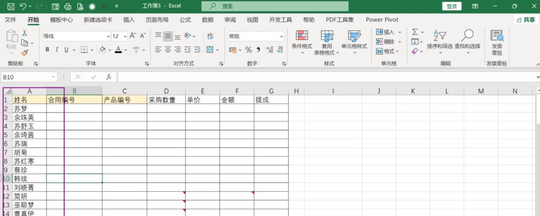Viewport: 540px width, 216px height.
Task: Click the Cut scissors icon
Action: coord(25,33)
